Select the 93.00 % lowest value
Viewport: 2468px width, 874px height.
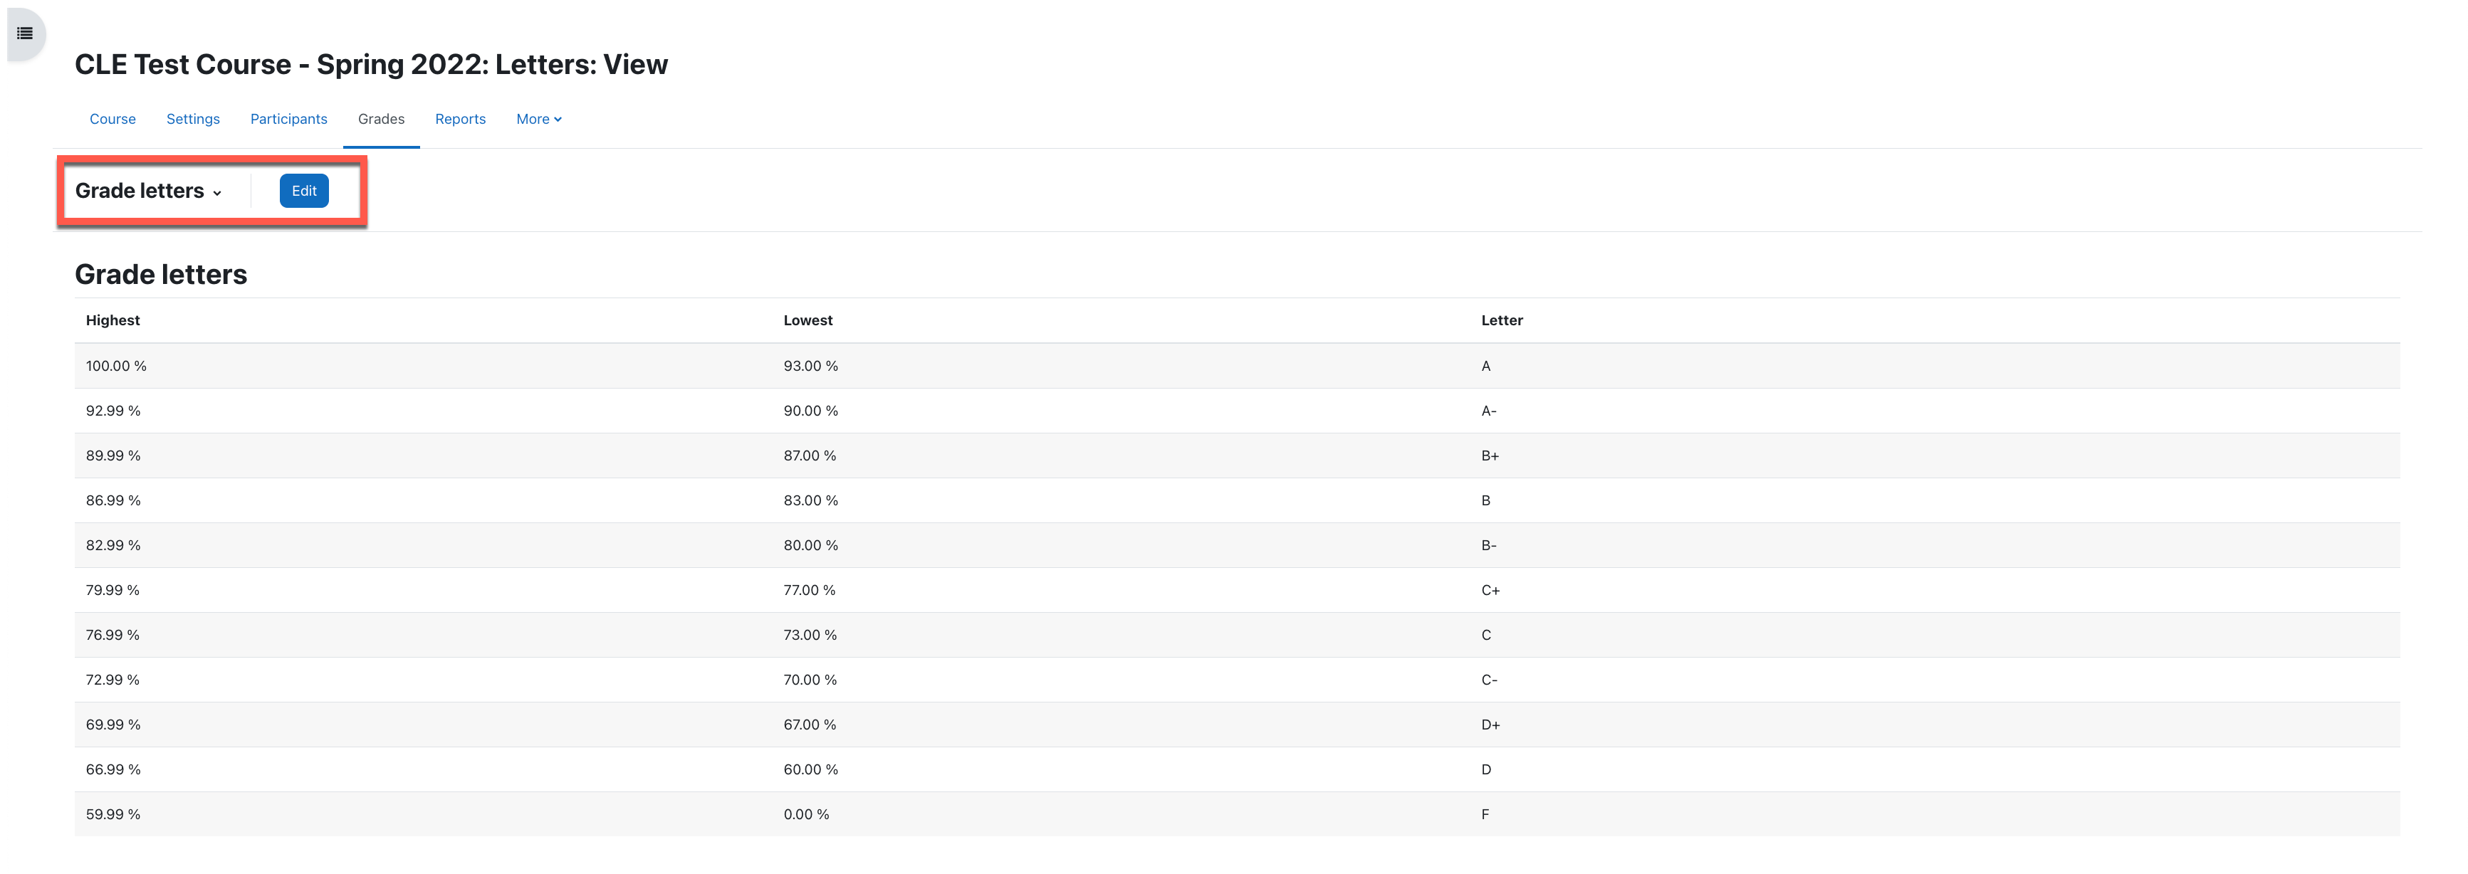810,366
